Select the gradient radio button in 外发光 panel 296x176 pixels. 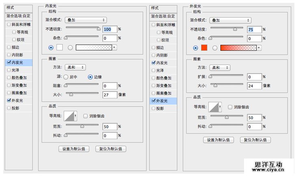215,48
